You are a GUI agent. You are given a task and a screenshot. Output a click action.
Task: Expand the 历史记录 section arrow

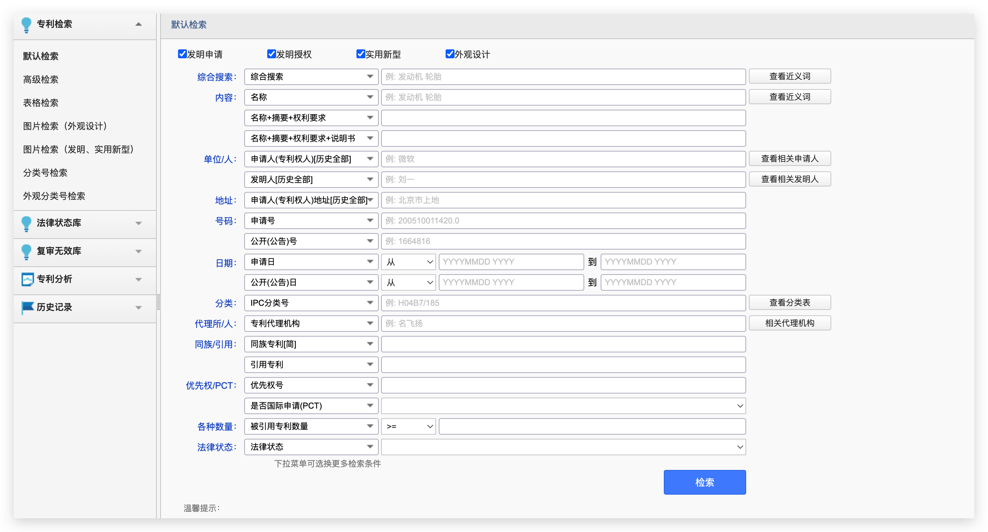coord(139,308)
